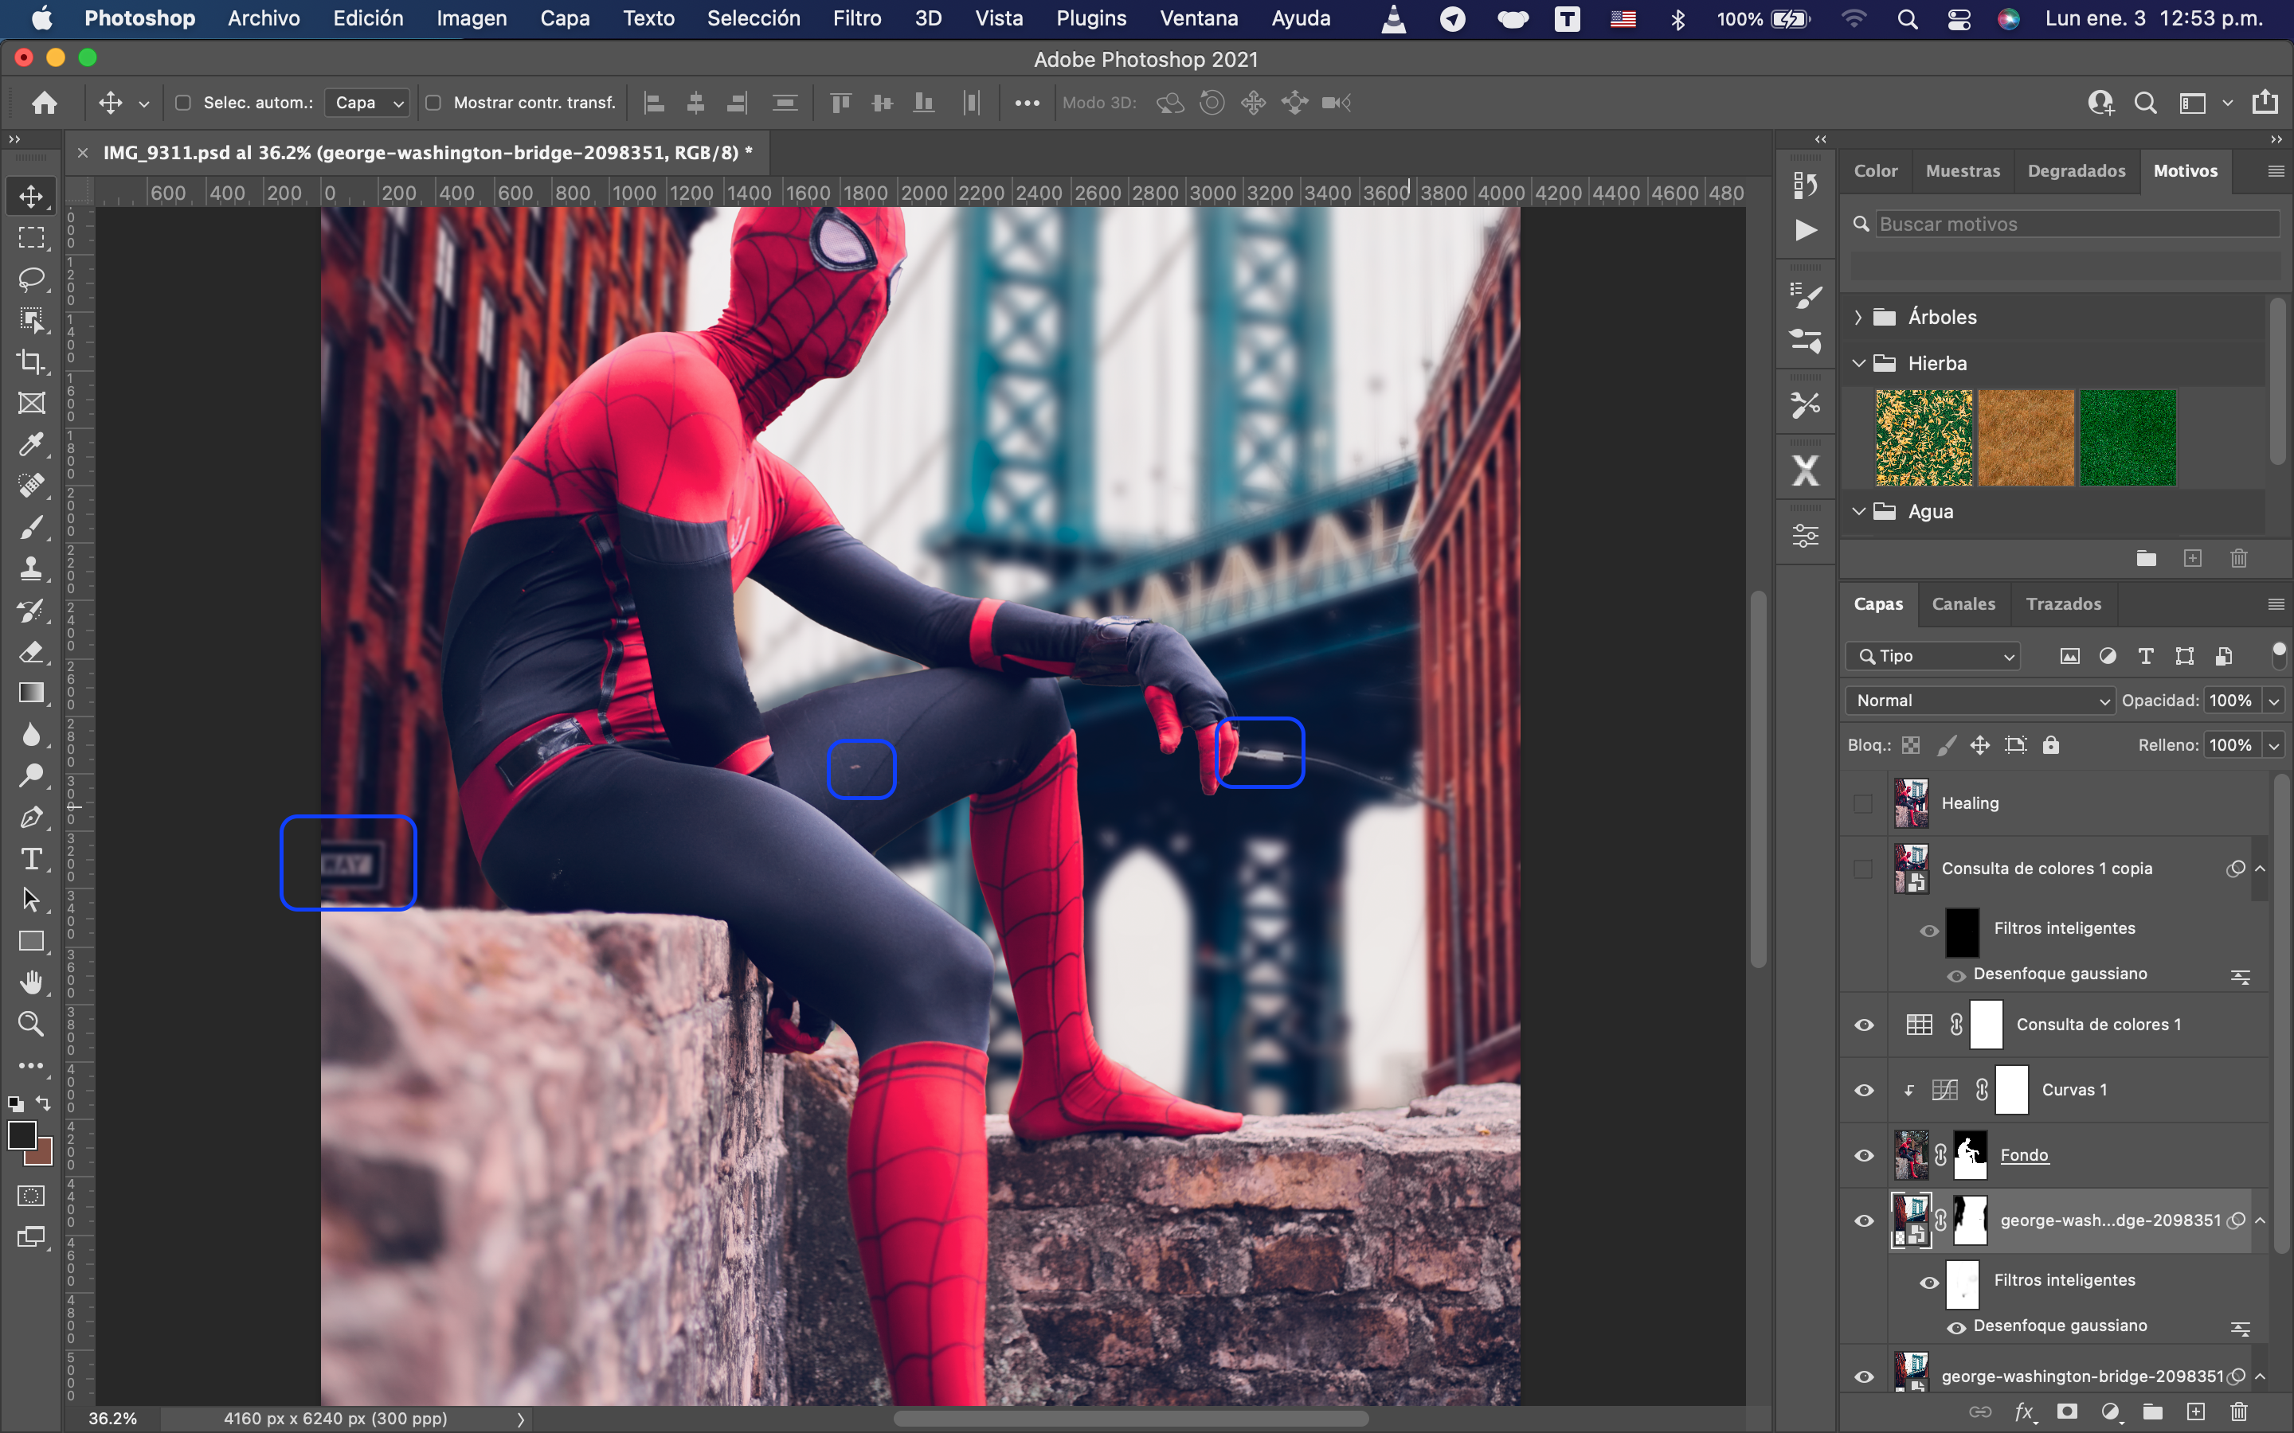Toggle layer filter switch in Capas panel
Image resolution: width=2294 pixels, height=1433 pixels.
[2279, 655]
